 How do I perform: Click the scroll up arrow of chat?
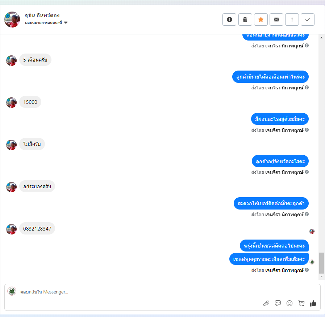pyautogui.click(x=321, y=38)
